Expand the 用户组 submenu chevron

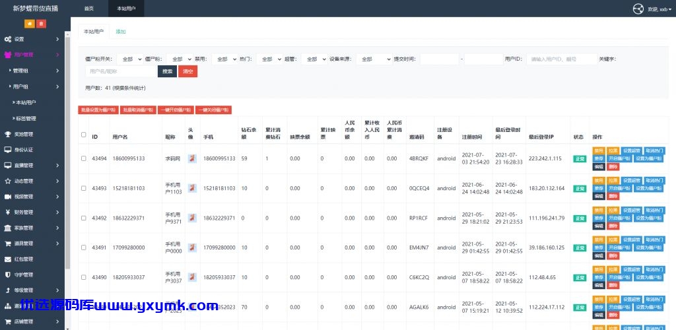coord(58,86)
